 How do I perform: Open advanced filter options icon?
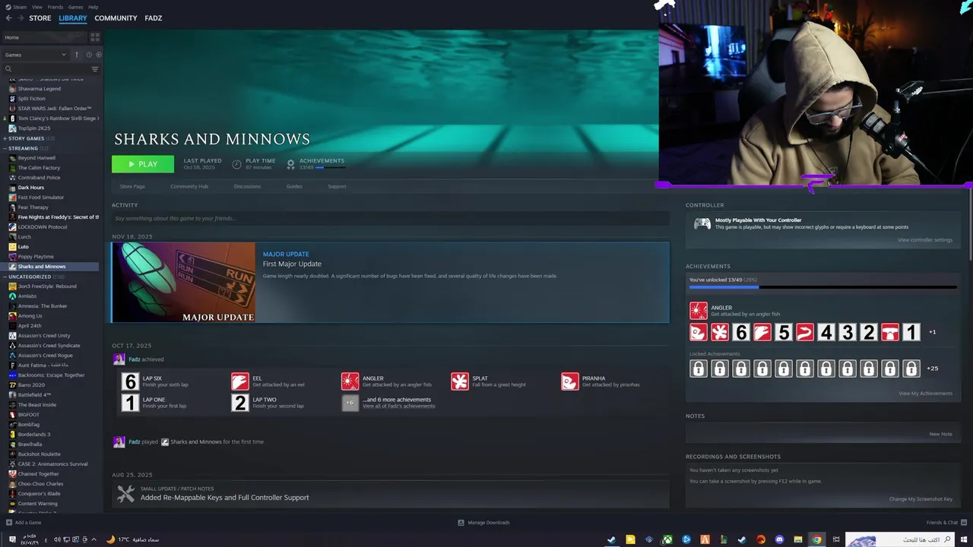pos(95,69)
